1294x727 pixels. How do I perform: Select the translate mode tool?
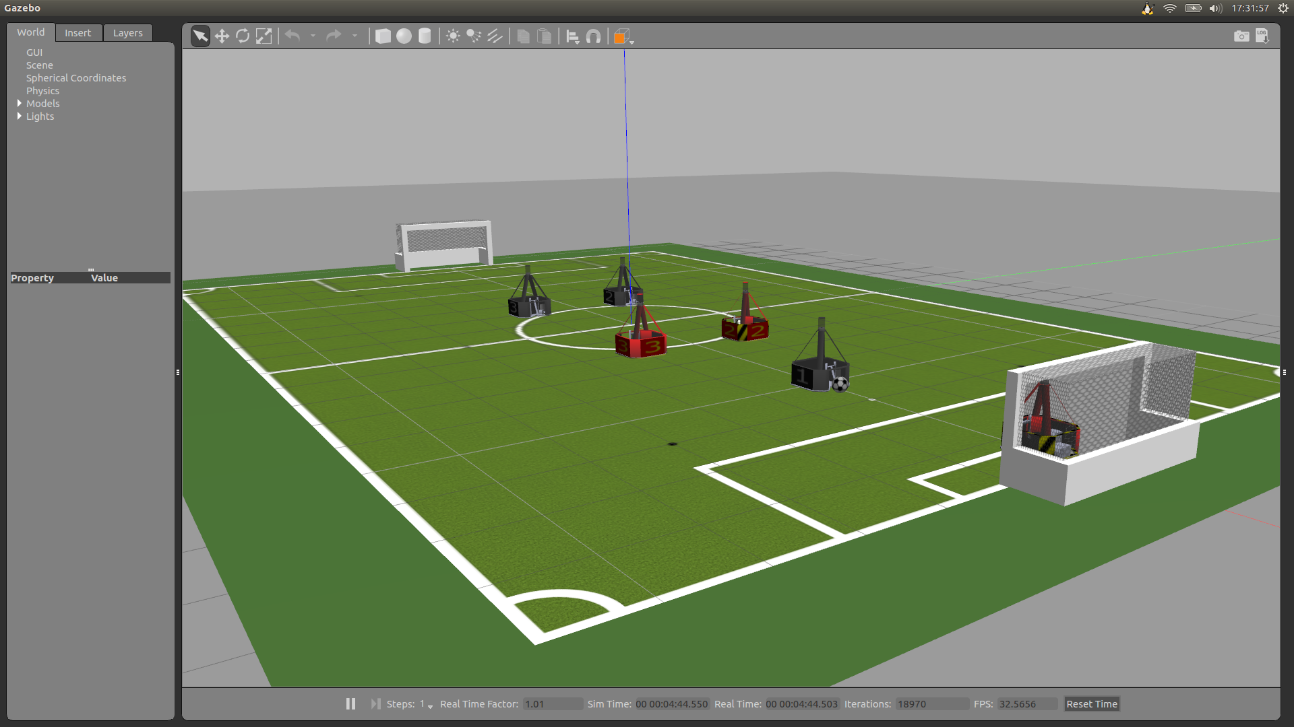tap(222, 36)
